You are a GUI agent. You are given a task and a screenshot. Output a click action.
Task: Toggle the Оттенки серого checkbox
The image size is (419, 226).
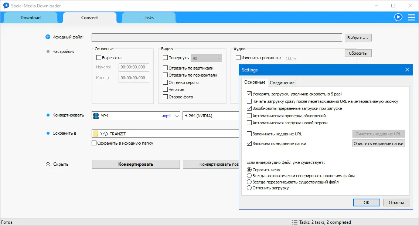pyautogui.click(x=166, y=82)
